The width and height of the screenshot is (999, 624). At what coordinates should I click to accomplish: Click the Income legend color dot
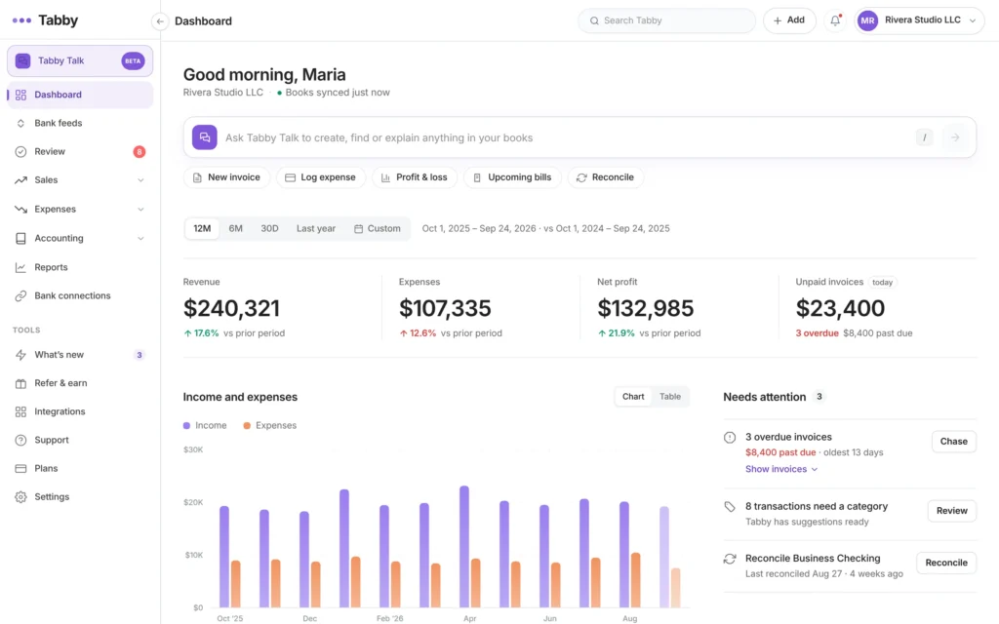click(x=186, y=425)
